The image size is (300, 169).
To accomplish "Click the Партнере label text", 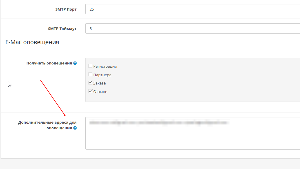I will (102, 75).
